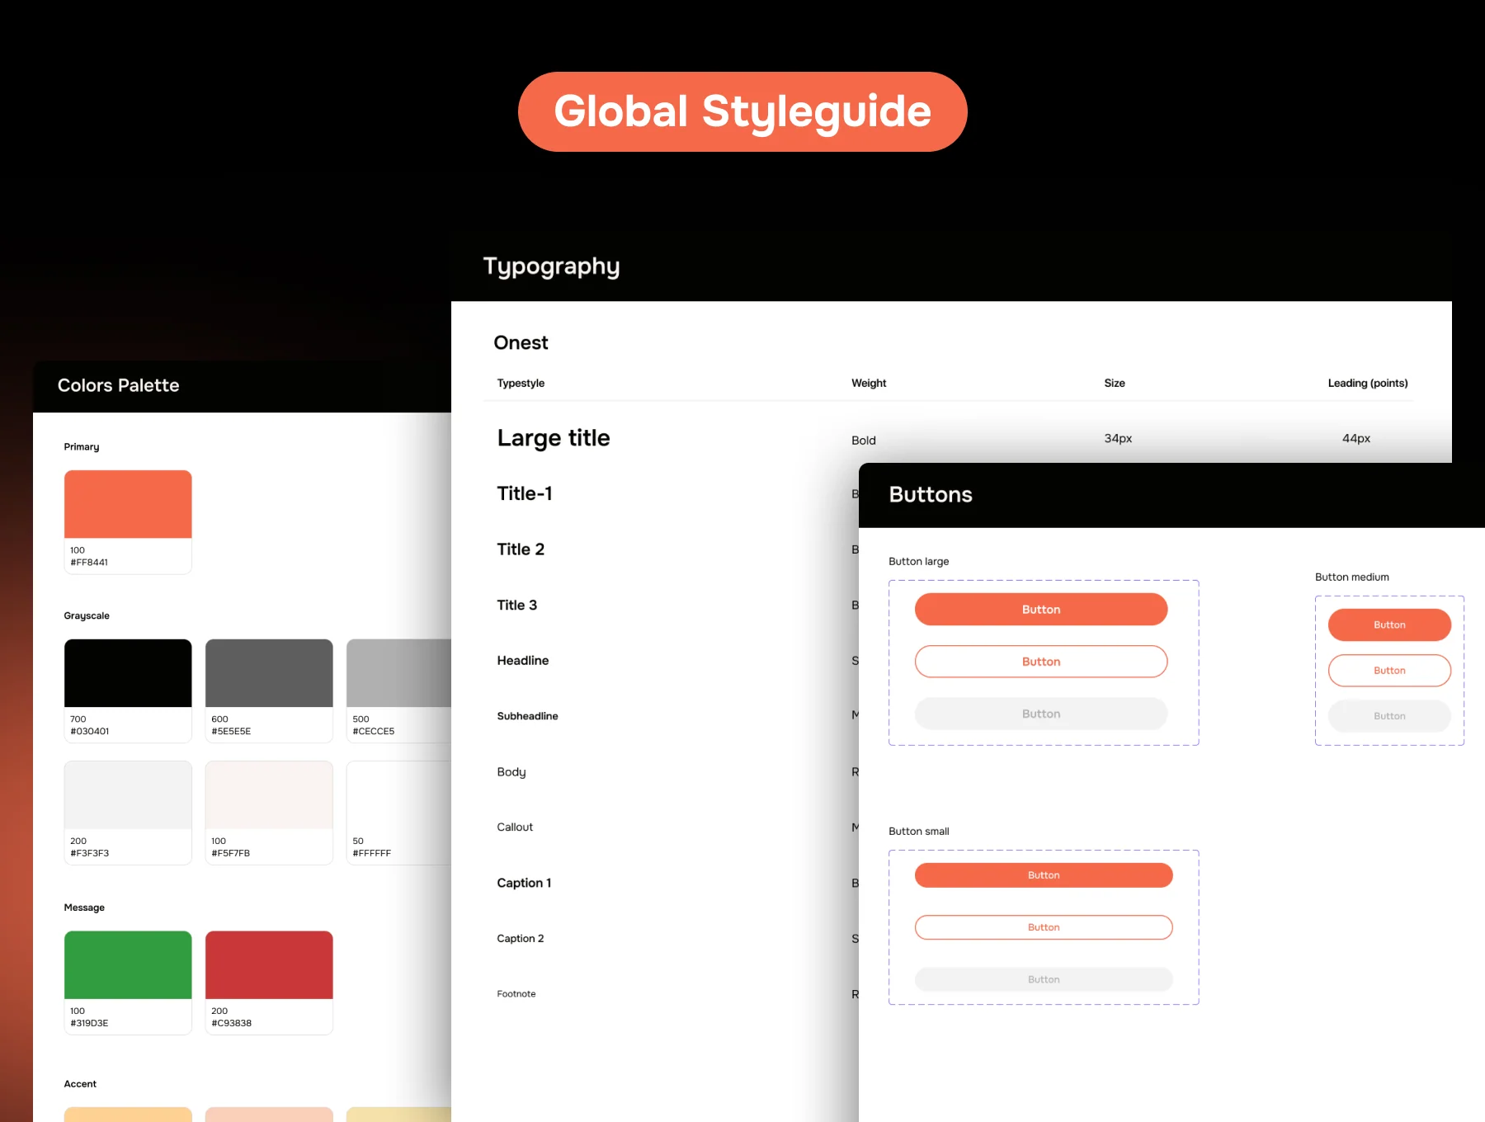Click the Onest font name
The height and width of the screenshot is (1122, 1485).
521,342
